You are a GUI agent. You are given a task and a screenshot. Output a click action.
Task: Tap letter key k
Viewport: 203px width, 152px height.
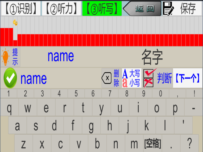click(146, 125)
